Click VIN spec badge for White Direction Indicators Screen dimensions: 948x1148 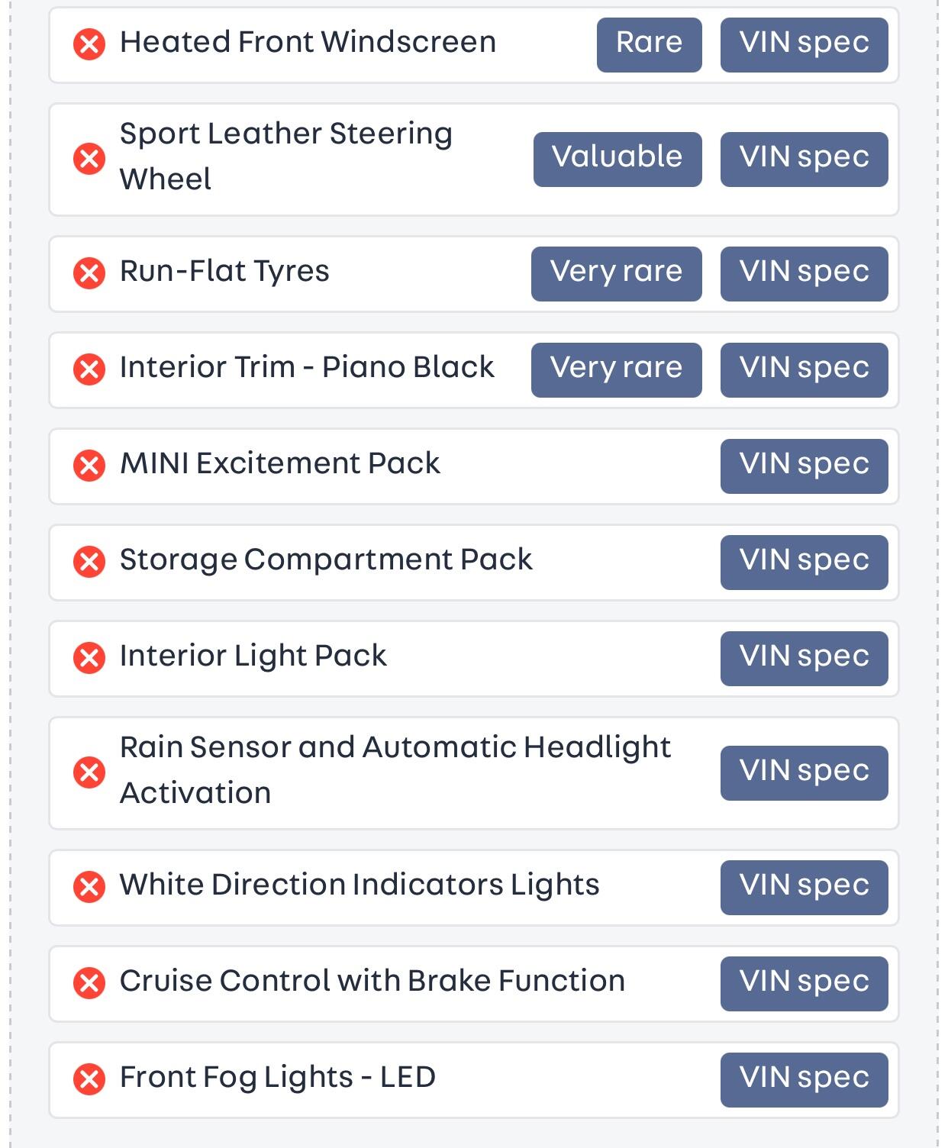(804, 887)
